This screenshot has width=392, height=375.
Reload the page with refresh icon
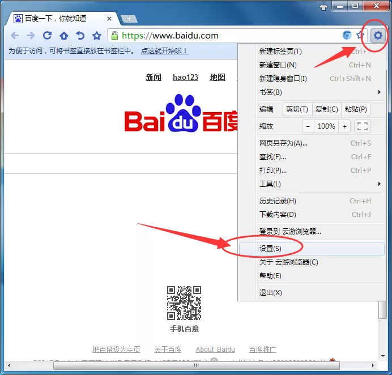point(47,36)
